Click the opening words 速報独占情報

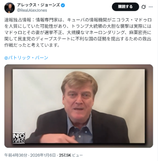(x=18, y=20)
